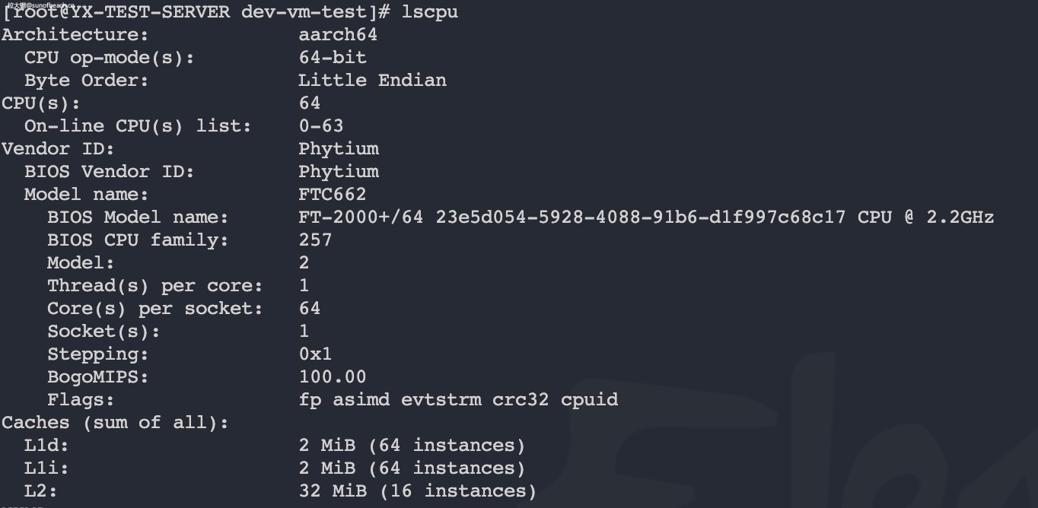The image size is (1038, 508).
Task: Click the 64-bit op-mode value
Action: click(x=332, y=58)
